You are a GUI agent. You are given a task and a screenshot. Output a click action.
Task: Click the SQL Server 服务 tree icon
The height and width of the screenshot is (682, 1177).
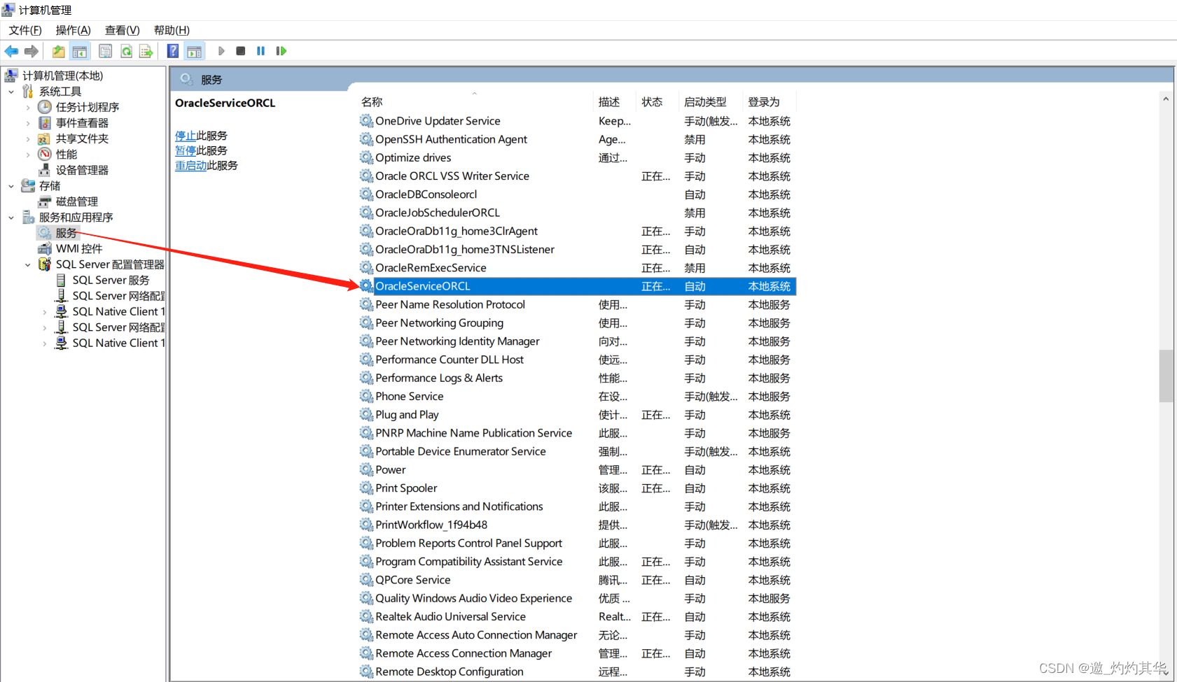62,280
